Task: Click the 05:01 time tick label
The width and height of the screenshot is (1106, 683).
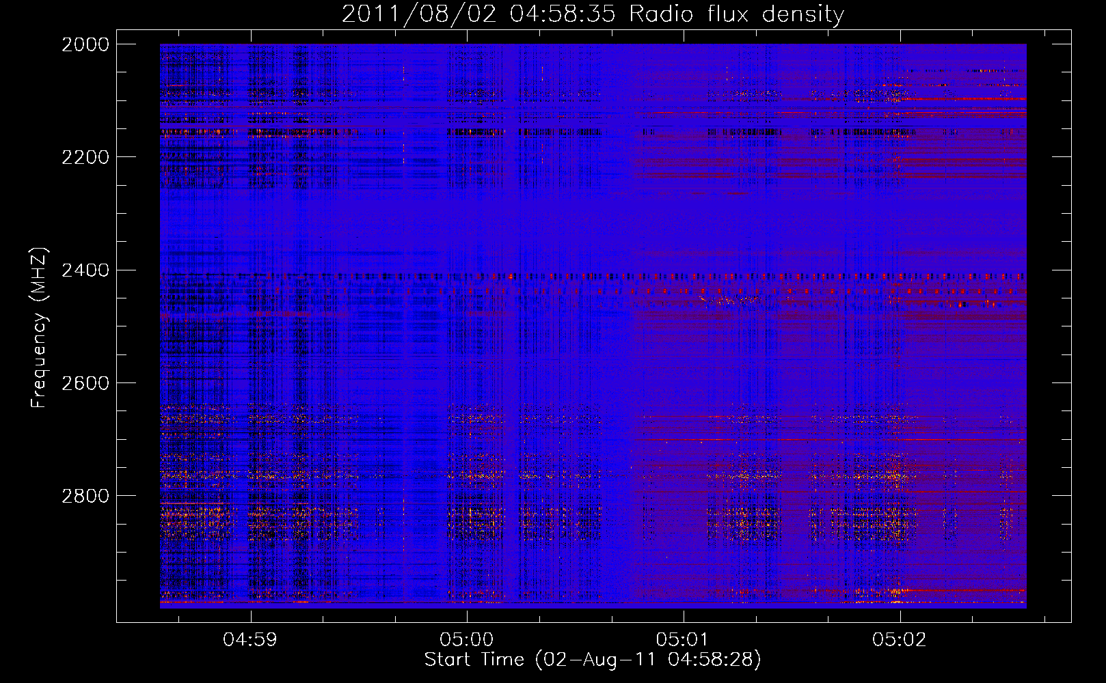Action: 684,640
